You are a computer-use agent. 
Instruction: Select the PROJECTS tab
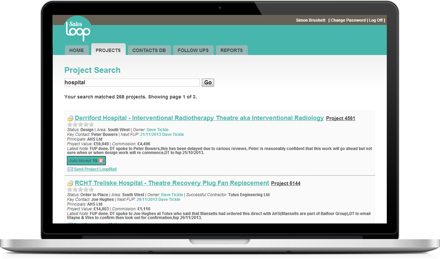(108, 50)
